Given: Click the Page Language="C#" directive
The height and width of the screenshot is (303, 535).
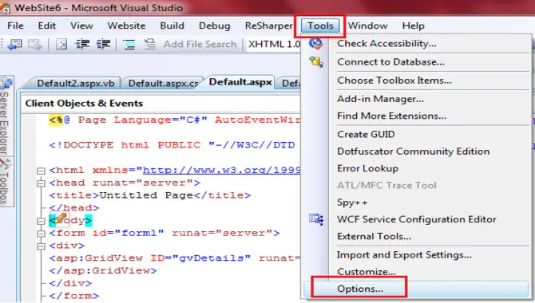Looking at the screenshot, I should (x=143, y=120).
